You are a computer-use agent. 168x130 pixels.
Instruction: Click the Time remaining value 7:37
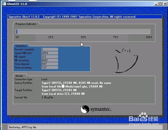(x=50, y=67)
